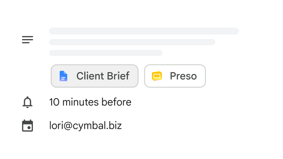Click the description lines icon
283x159 pixels.
(x=28, y=39)
